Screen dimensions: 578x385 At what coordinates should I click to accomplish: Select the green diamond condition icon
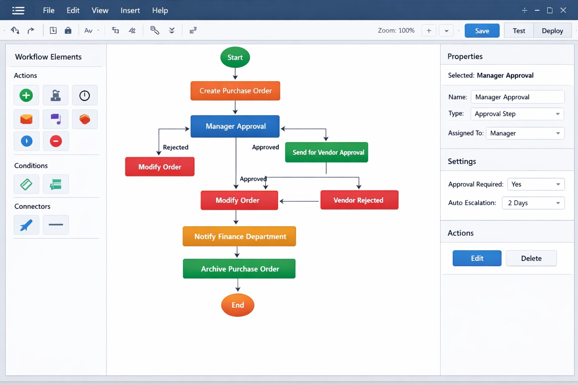point(26,184)
